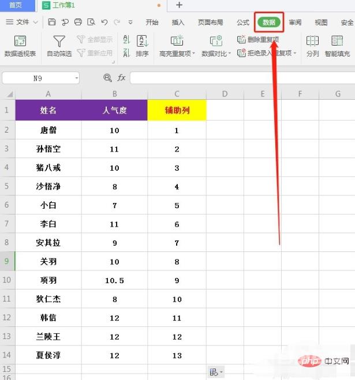Click the Text to Columns (分列) icon
Screen dimensions: 355x380
tap(312, 42)
